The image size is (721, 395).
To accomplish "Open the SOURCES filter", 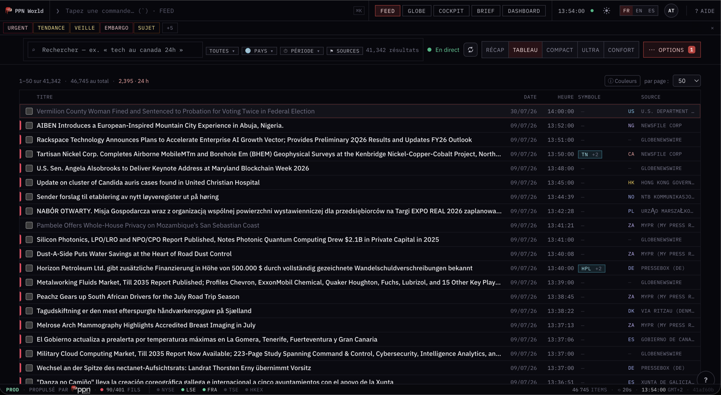I will point(345,51).
